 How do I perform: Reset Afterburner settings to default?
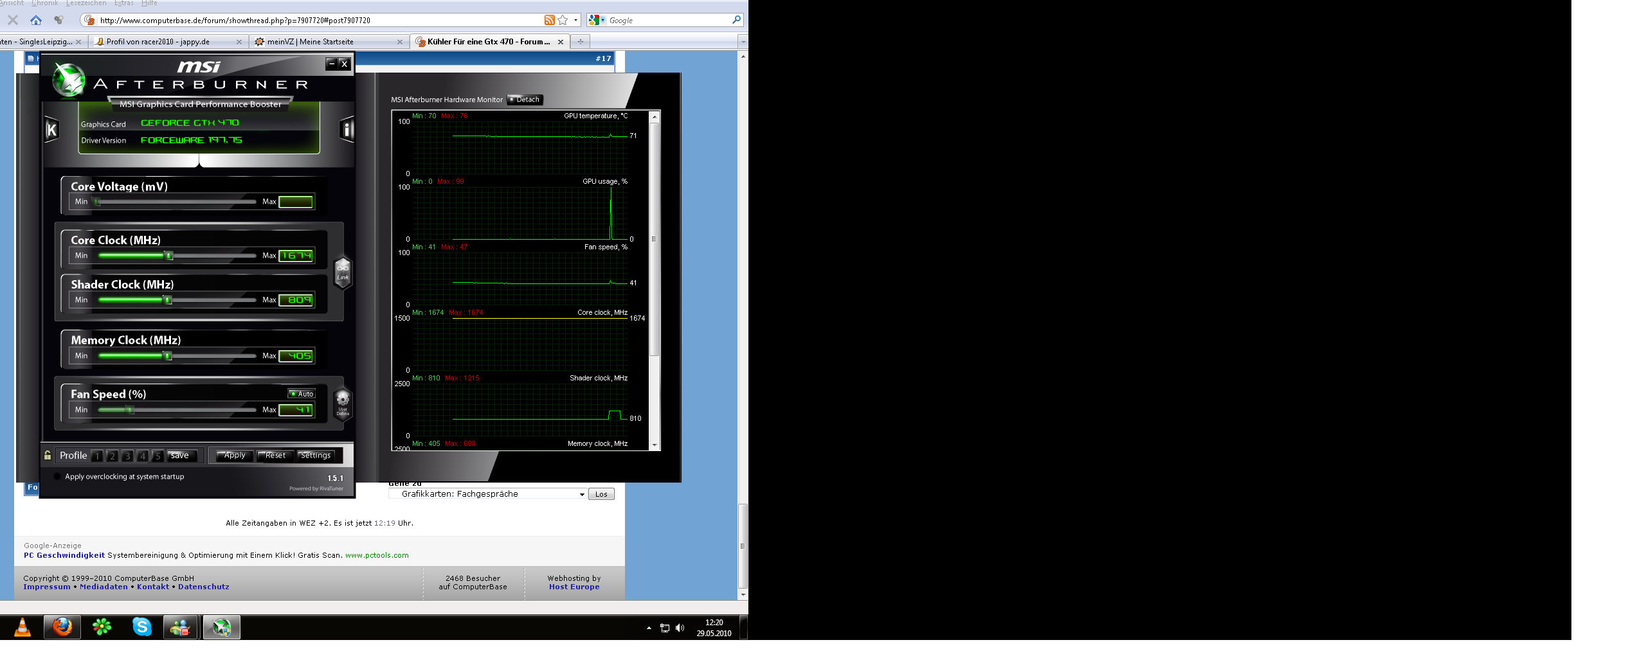(x=275, y=456)
